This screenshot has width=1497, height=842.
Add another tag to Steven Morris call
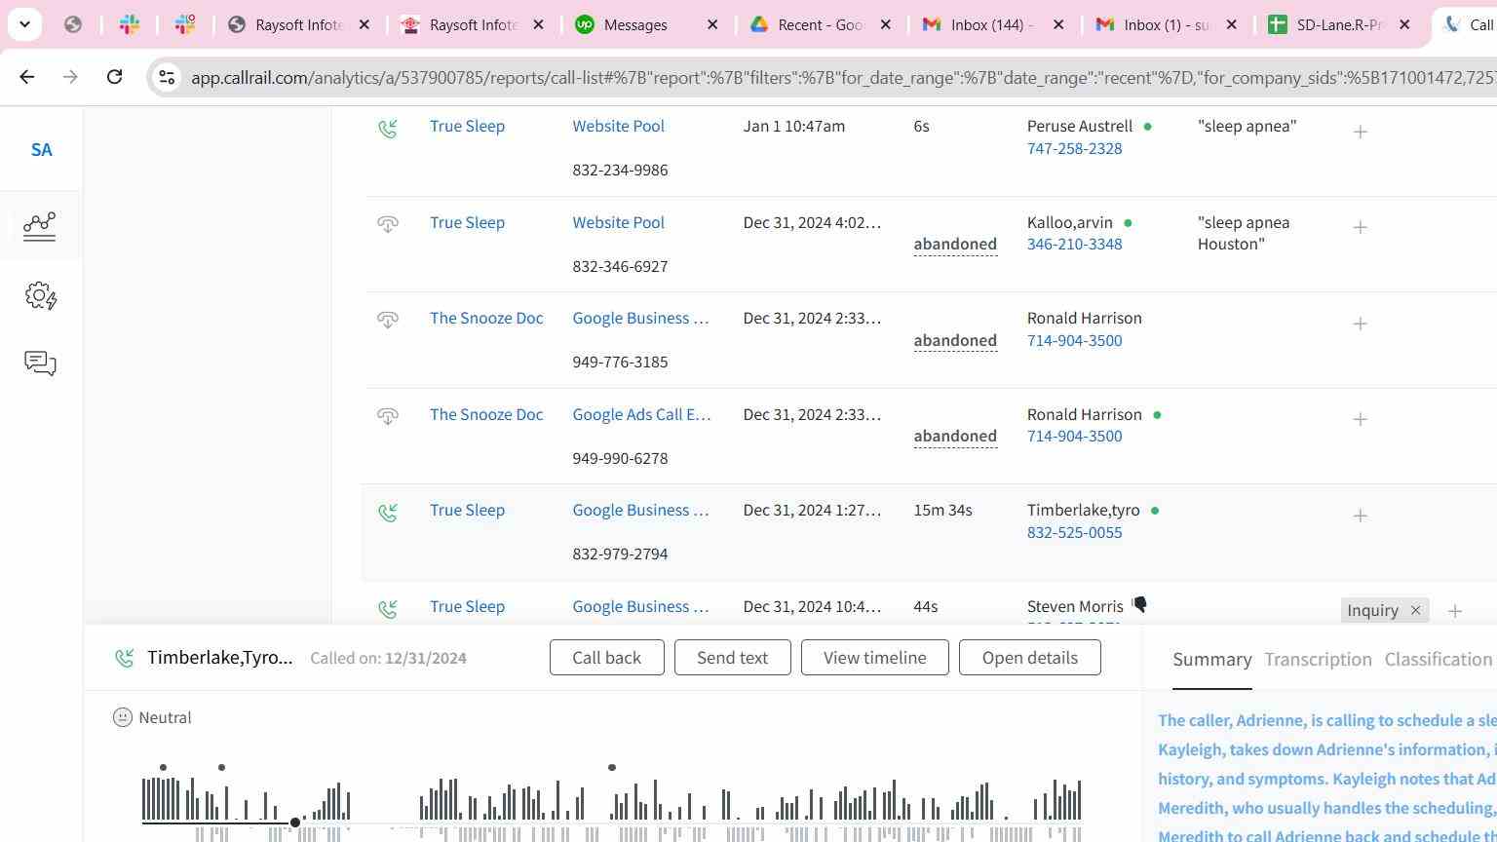[x=1455, y=611]
